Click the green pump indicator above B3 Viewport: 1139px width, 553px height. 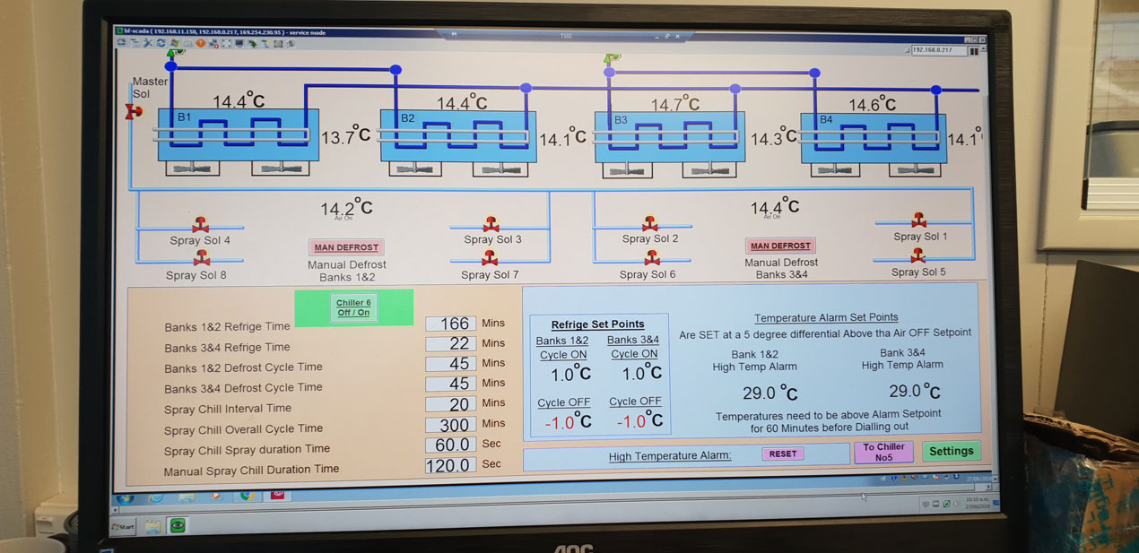click(611, 61)
